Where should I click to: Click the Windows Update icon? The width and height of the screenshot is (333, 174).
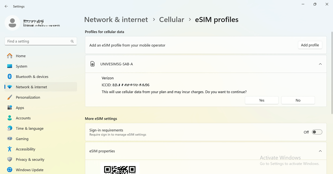tap(10, 170)
